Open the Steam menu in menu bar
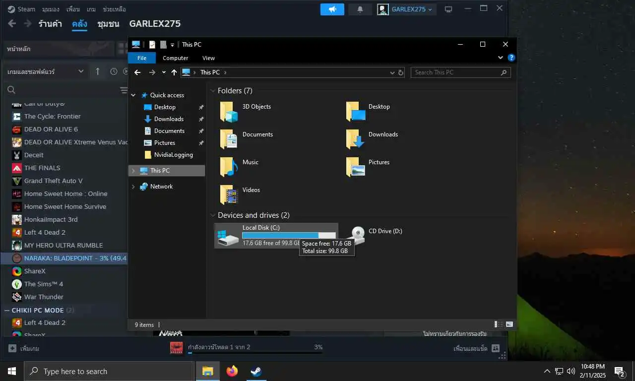 pos(26,9)
